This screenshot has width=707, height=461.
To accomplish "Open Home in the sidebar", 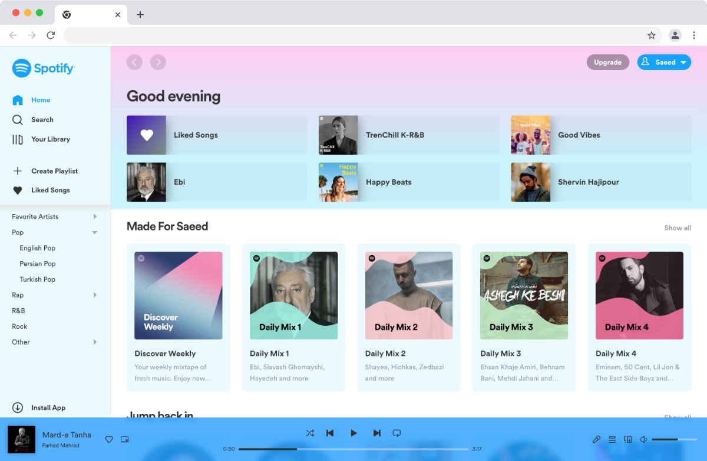I will pos(32,100).
